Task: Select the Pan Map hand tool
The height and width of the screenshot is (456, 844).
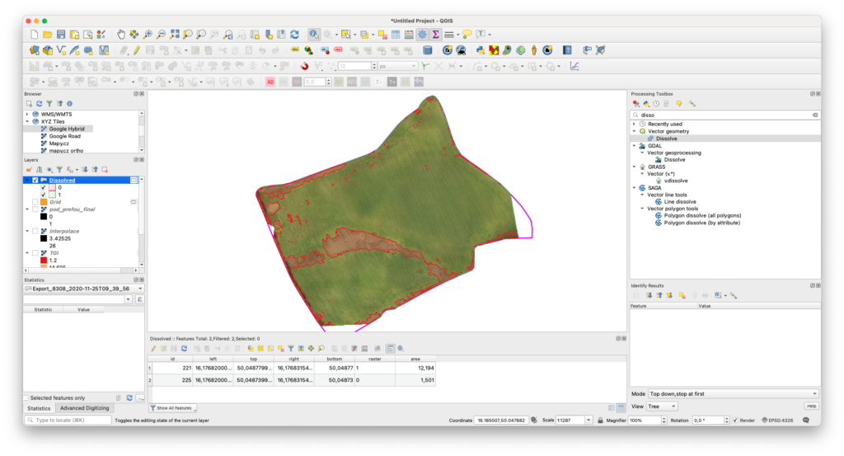Action: pos(121,35)
